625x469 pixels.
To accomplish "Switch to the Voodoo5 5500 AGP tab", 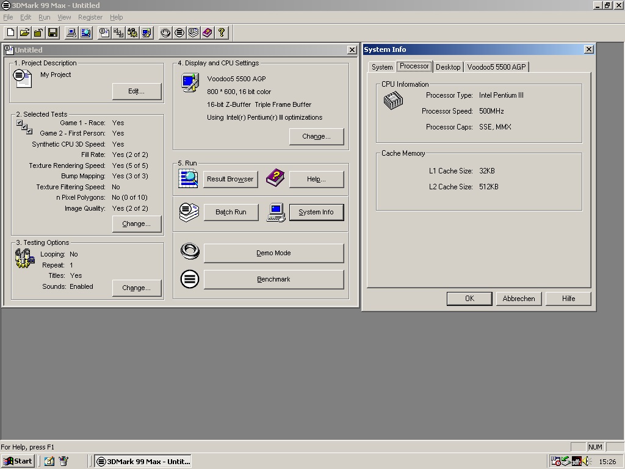I will coord(496,67).
